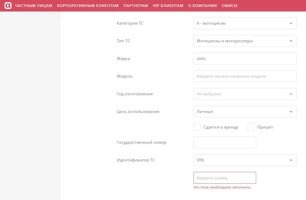
Task: Click the chevron arrow in VIN dropdown
Action: click(x=291, y=160)
